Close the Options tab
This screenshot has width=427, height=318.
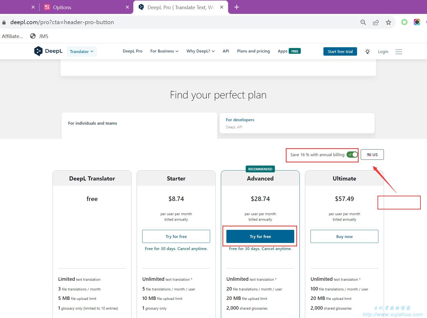127,7
